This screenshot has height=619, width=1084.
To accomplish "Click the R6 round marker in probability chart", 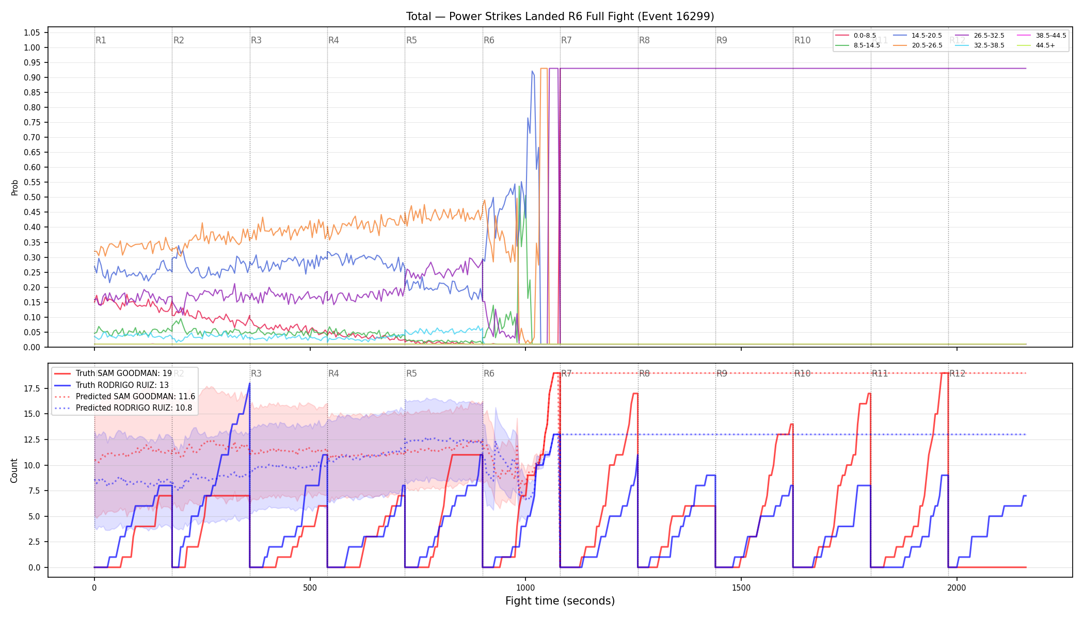I will click(x=489, y=40).
